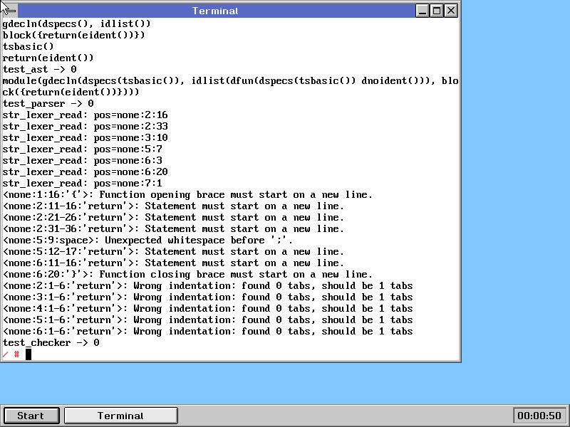The height and width of the screenshot is (427, 570).
Task: Click the window menu icon in Terminal's title bar
Action: 9,10
